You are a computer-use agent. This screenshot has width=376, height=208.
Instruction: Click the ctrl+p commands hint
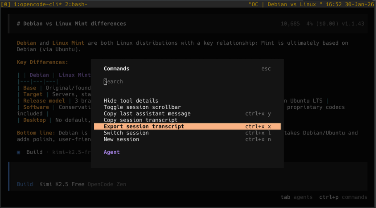(x=343, y=197)
